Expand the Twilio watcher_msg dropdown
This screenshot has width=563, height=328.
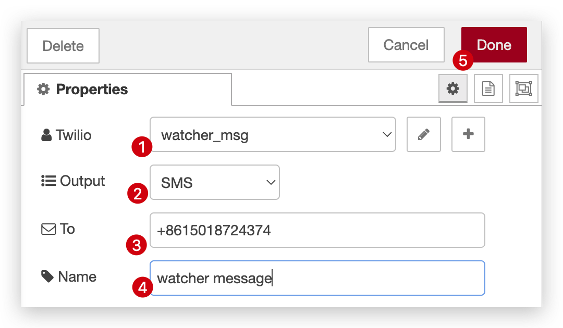(273, 134)
